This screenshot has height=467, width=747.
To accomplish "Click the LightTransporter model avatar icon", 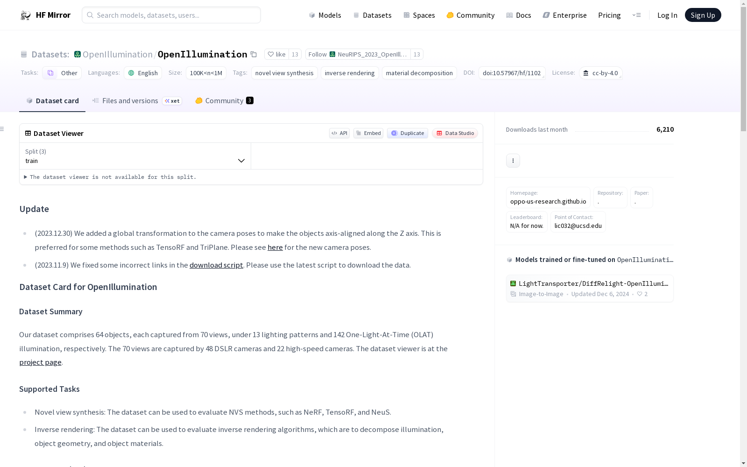I will pyautogui.click(x=513, y=283).
